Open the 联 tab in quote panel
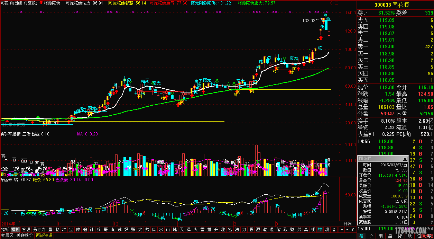The image size is (434, 239). [x=409, y=236]
